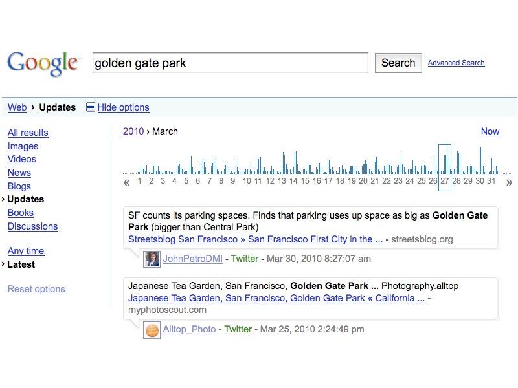The image size is (518, 388).
Task: Click inside the golden gate park search field
Action: pyautogui.click(x=230, y=63)
